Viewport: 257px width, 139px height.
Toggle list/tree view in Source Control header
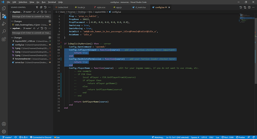pos(37,7)
